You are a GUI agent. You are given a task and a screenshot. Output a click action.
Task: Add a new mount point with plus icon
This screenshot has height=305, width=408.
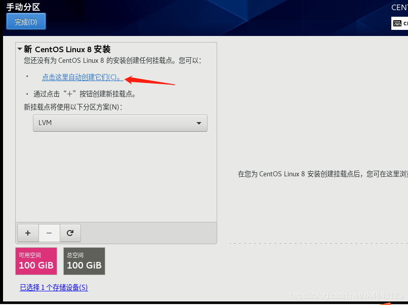click(x=28, y=233)
